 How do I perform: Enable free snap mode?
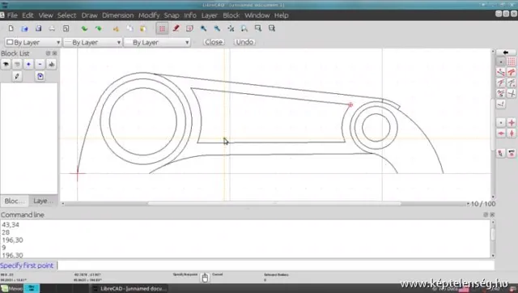pos(501,62)
